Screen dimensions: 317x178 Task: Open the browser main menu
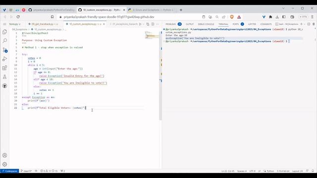(x=313, y=17)
